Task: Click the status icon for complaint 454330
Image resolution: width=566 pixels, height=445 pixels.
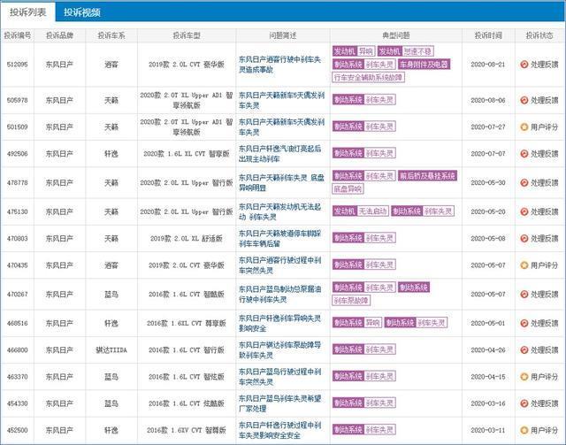Action: [524, 403]
